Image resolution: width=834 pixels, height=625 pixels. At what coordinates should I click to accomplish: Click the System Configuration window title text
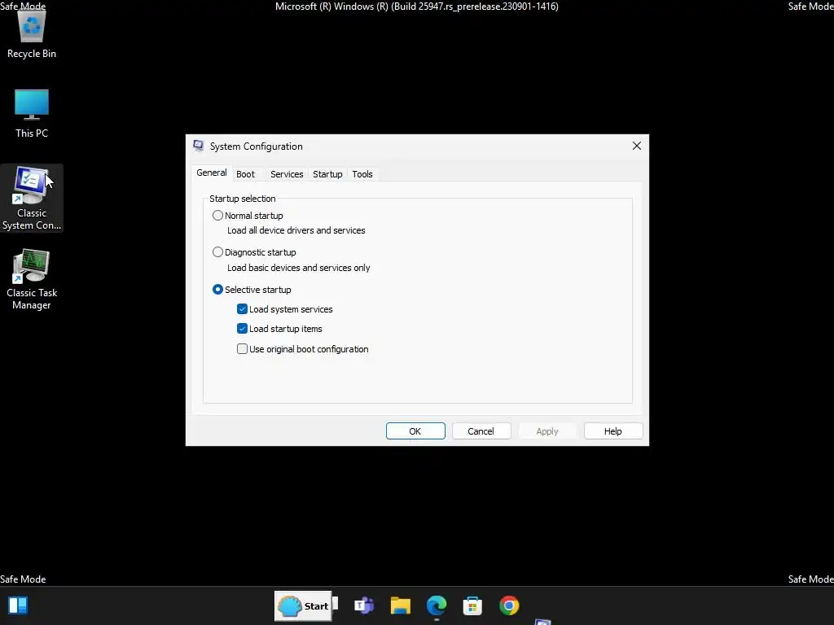coord(256,146)
